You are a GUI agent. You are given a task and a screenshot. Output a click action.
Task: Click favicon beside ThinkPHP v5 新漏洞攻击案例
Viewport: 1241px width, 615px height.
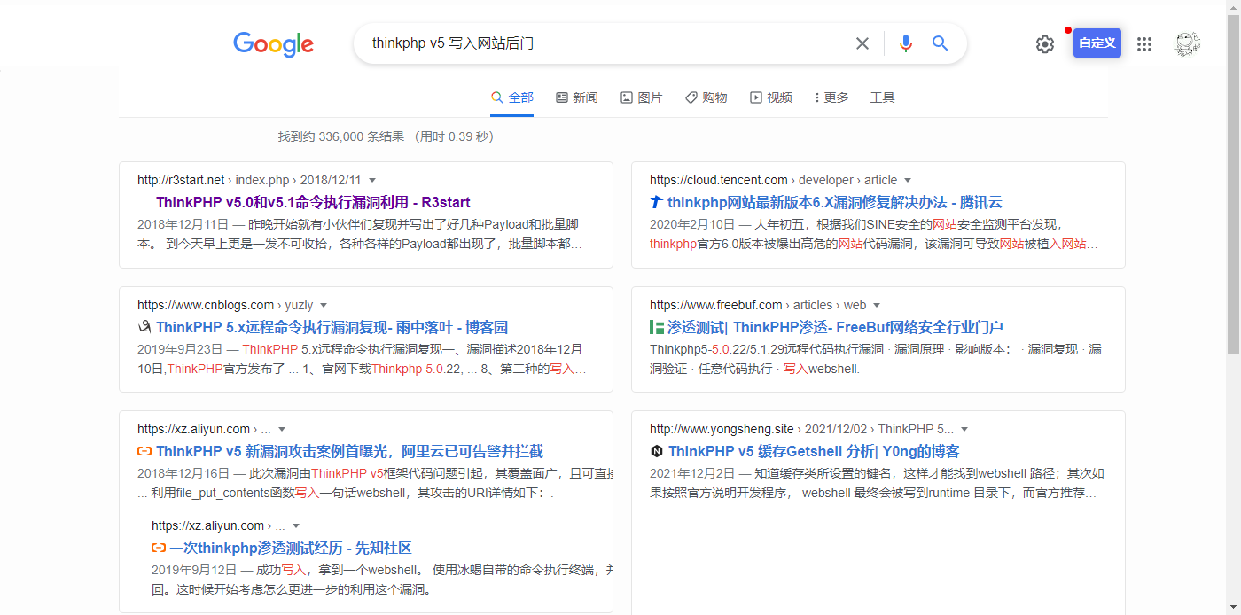(x=144, y=451)
